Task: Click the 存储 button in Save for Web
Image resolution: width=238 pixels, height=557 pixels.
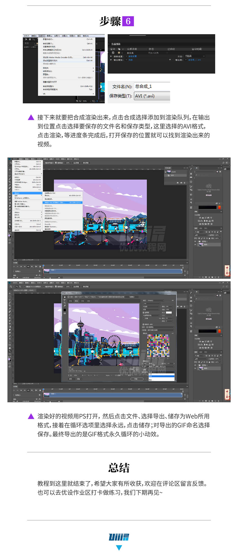Action: pos(137,379)
